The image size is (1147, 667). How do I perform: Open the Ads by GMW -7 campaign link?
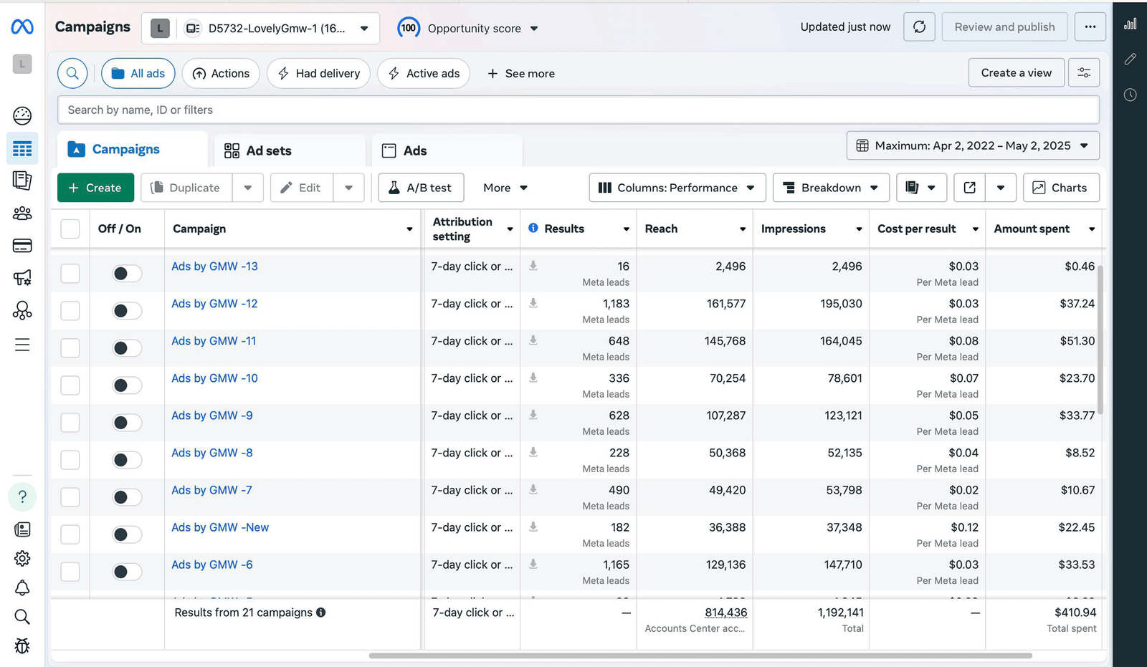tap(211, 490)
